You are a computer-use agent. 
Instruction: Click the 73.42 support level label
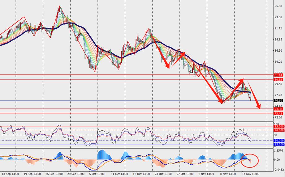point(279,113)
